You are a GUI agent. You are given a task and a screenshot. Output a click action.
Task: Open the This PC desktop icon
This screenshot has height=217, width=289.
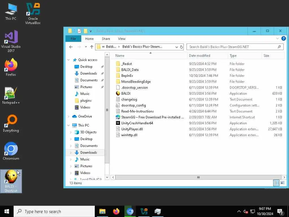11,11
